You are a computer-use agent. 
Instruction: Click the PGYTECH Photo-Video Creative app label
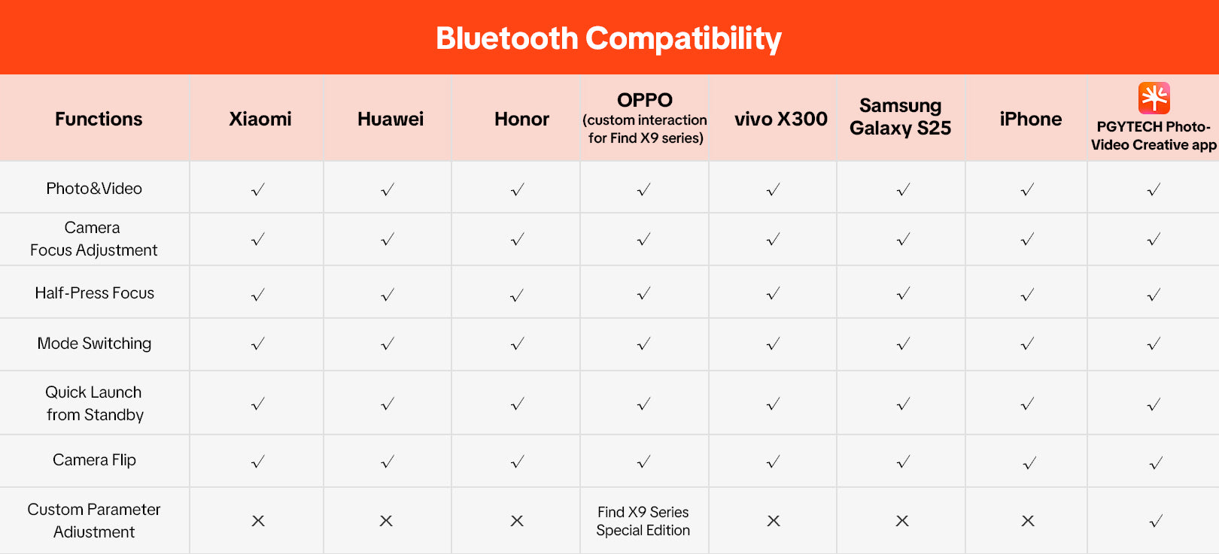[1154, 136]
